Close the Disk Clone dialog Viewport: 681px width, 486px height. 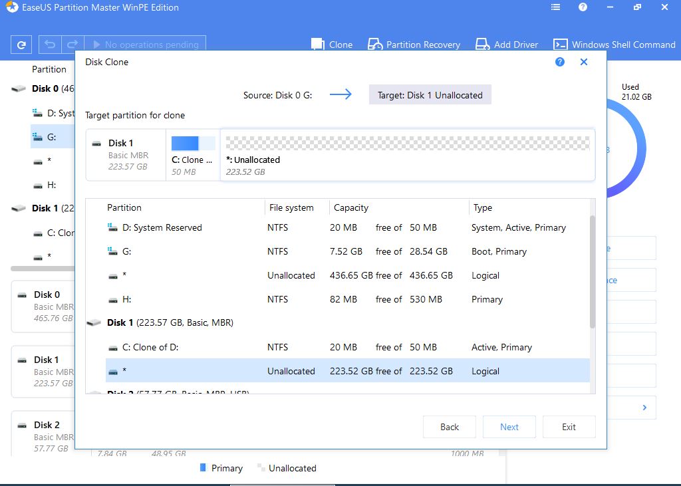click(584, 62)
